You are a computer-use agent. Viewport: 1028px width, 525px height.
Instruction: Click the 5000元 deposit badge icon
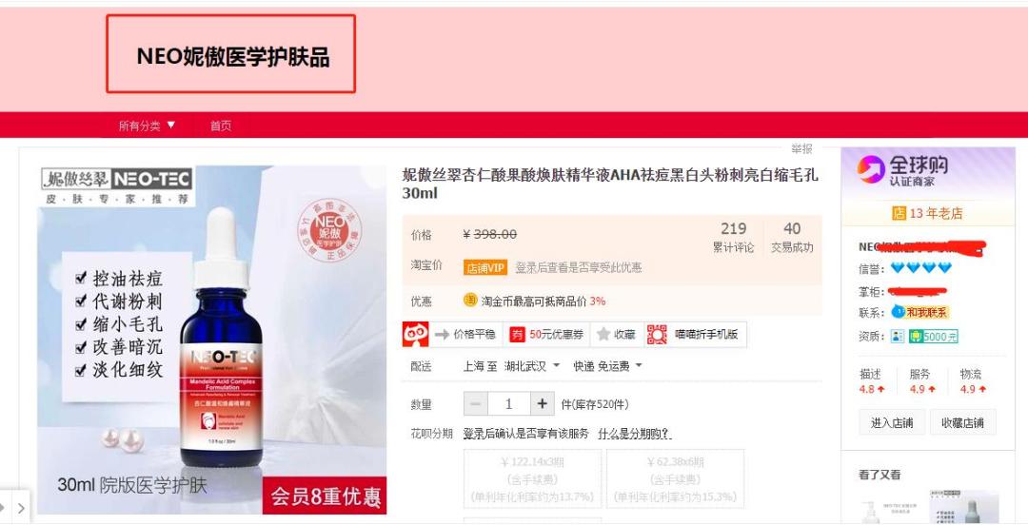coord(934,337)
